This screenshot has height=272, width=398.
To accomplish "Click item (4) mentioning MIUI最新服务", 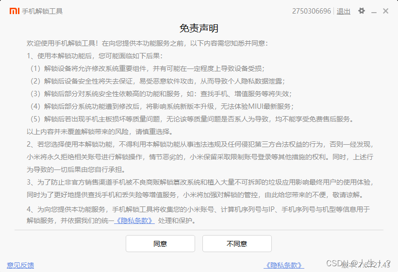I will pos(162,106).
